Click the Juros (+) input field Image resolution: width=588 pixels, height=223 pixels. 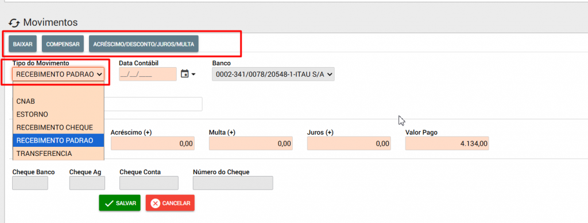coord(349,143)
